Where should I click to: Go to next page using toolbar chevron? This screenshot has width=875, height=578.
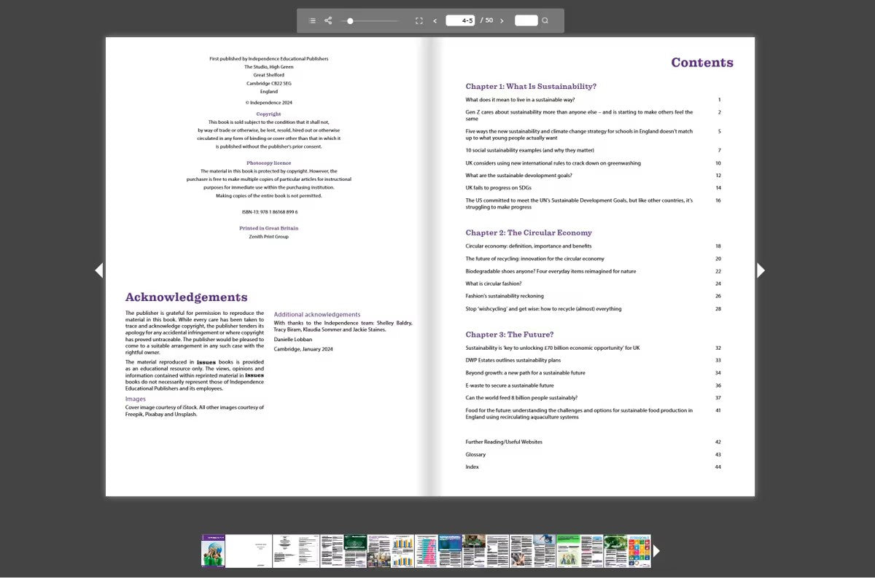(x=502, y=20)
